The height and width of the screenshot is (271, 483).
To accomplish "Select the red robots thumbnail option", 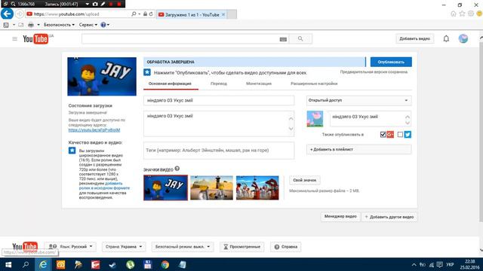I will [257, 187].
